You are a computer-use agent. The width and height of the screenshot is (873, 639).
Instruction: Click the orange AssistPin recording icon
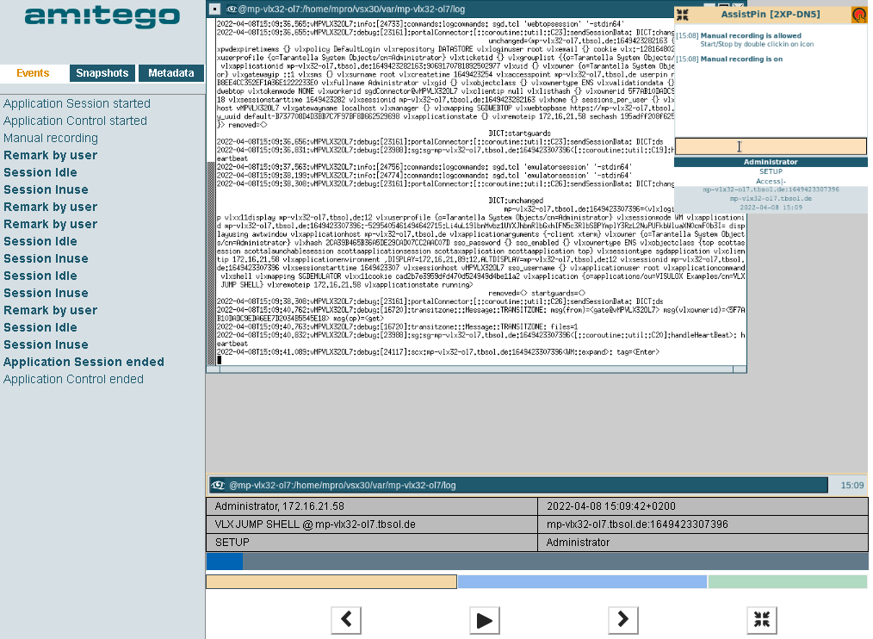[858, 15]
